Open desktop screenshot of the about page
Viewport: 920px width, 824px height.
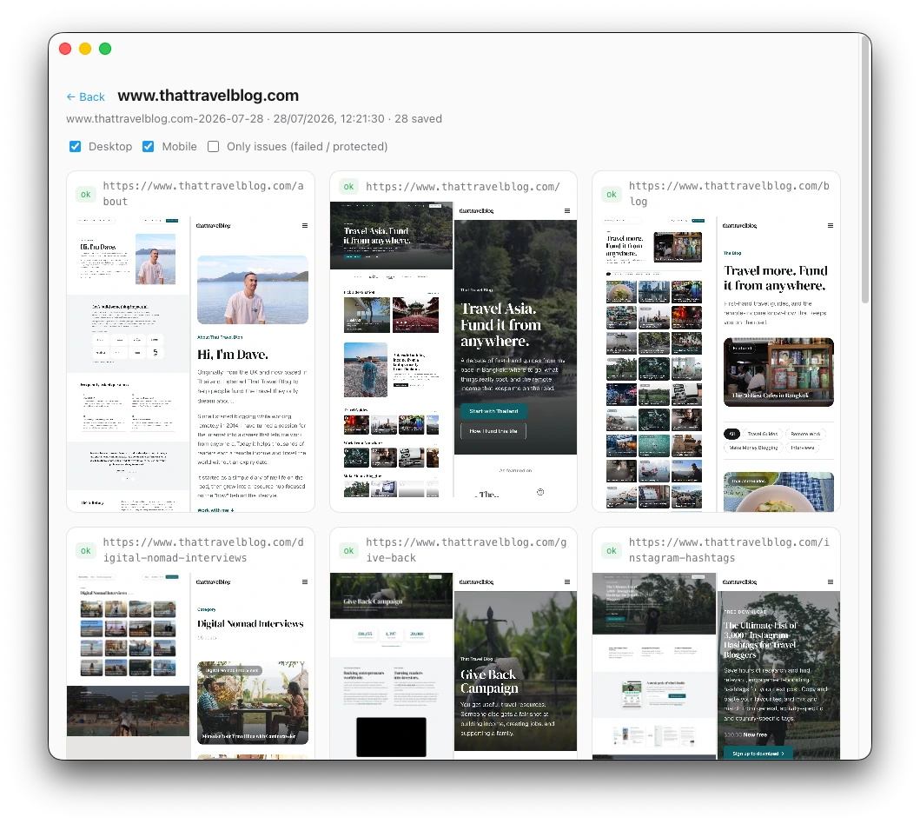point(128,364)
